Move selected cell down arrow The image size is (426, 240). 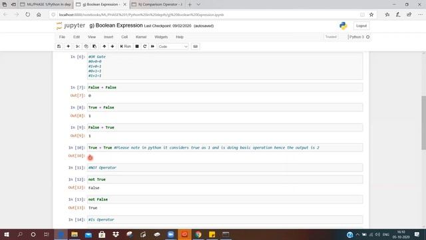pyautogui.click(x=112, y=47)
